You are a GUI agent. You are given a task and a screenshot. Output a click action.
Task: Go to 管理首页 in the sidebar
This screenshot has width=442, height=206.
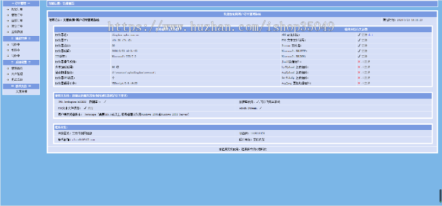(17, 69)
